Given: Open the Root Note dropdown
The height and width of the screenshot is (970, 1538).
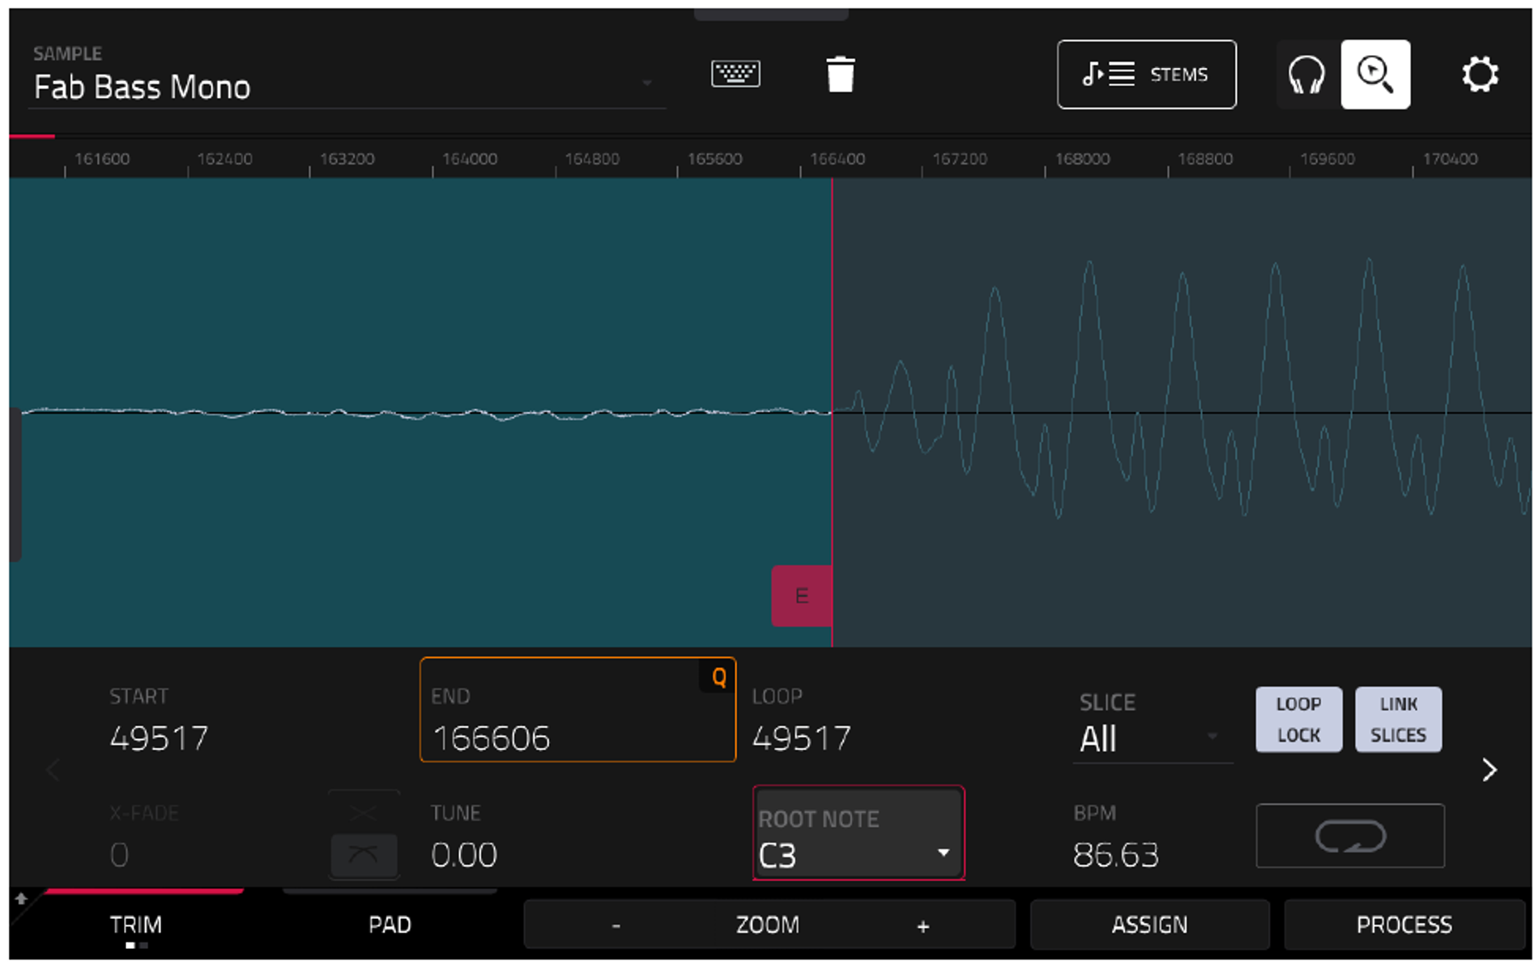Looking at the screenshot, I should [858, 833].
